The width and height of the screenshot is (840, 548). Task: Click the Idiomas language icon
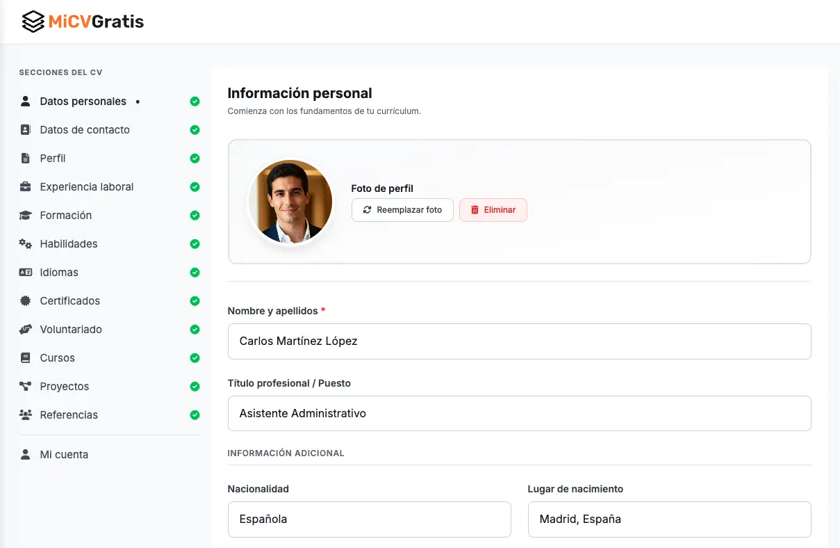25,272
